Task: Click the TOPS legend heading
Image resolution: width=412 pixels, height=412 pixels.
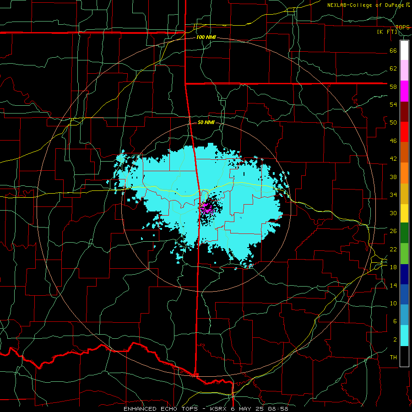Action: pyautogui.click(x=402, y=27)
